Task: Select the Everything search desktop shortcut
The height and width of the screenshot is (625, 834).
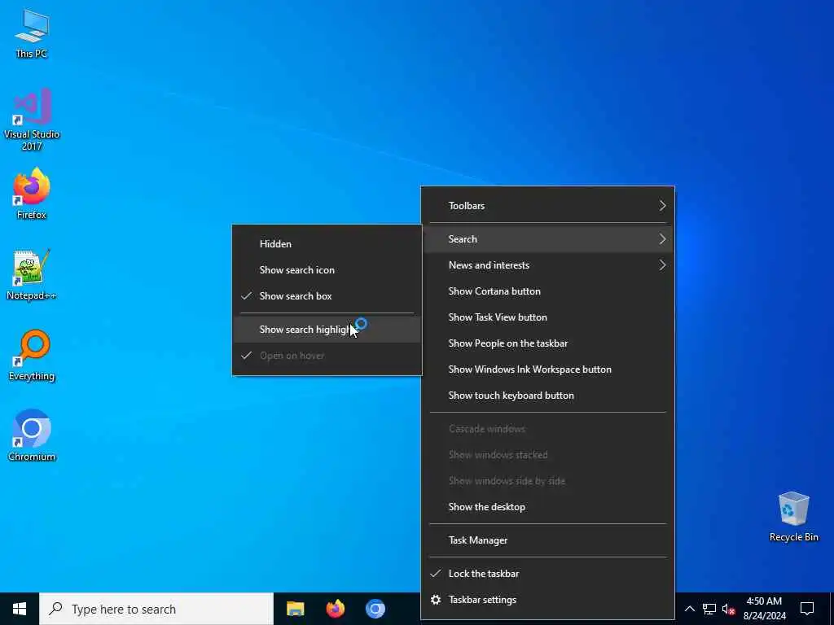Action: (x=32, y=356)
